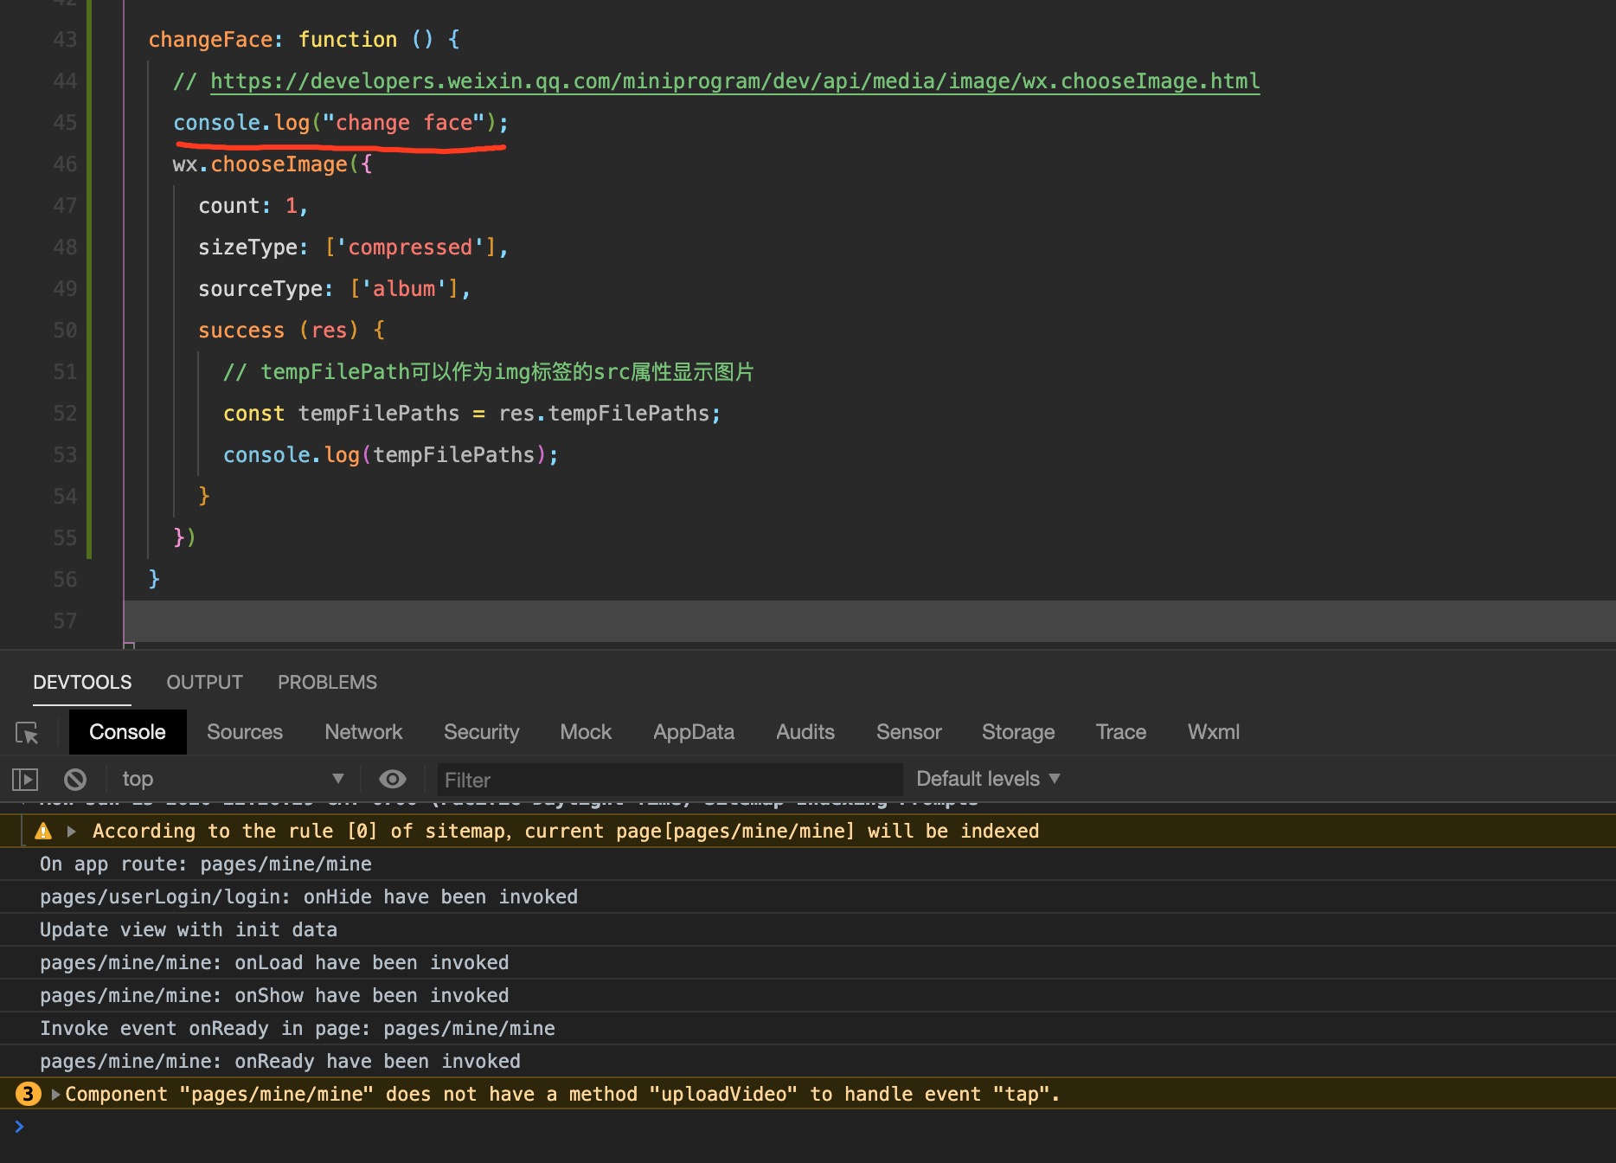This screenshot has width=1616, height=1163.
Task: Open the top context dropdown
Action: click(232, 780)
